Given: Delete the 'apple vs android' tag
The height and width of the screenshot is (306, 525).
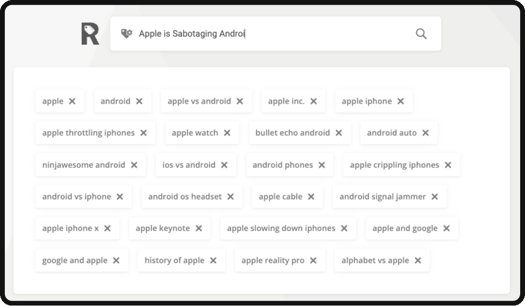Looking at the screenshot, I should (x=240, y=101).
